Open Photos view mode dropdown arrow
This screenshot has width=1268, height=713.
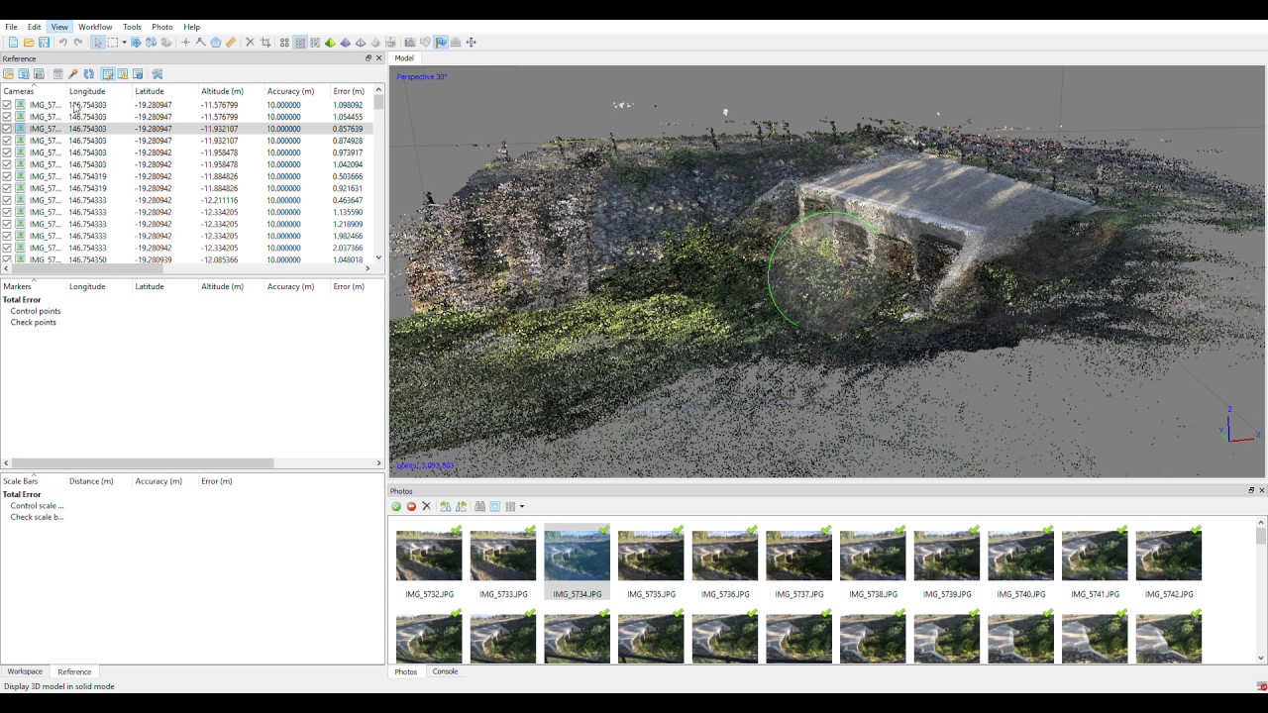tap(522, 506)
